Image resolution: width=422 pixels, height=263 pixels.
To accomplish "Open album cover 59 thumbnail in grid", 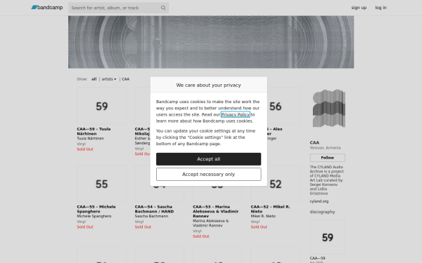I will click(x=102, y=106).
